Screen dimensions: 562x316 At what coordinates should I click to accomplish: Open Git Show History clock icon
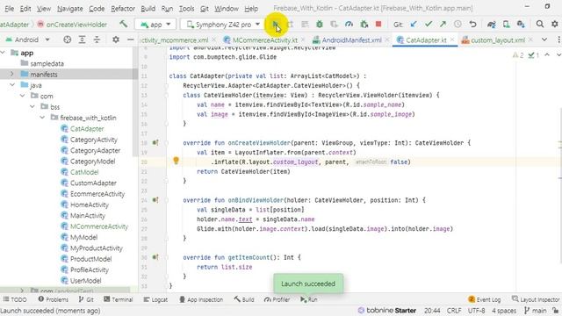click(x=458, y=25)
